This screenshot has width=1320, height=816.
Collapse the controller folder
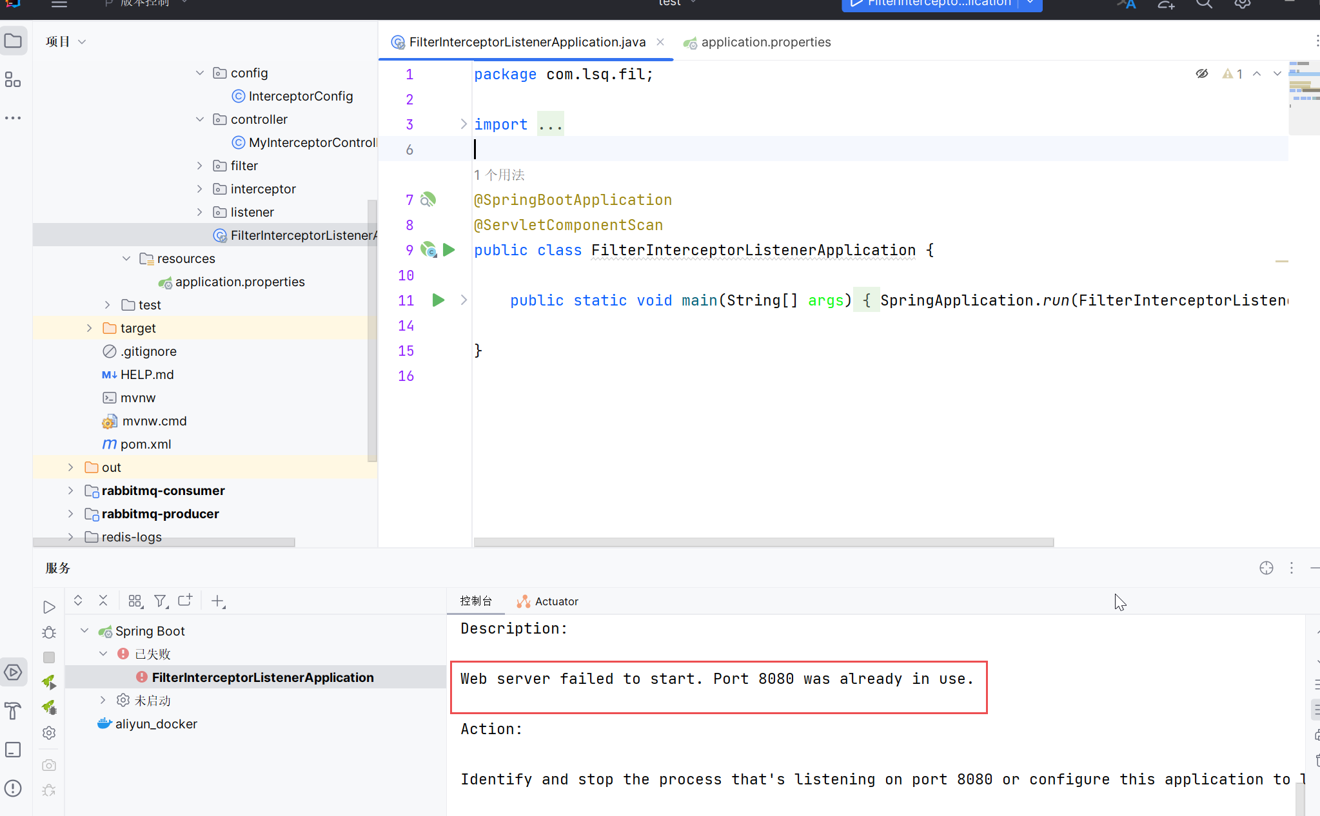[200, 119]
